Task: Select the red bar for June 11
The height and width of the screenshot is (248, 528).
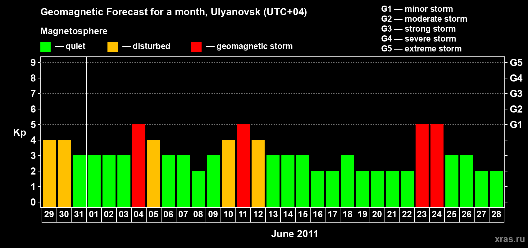Action: coord(243,166)
